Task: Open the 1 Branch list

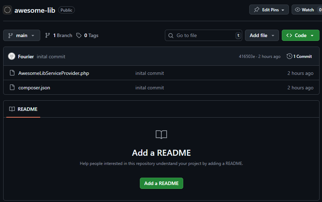Action: [59, 35]
